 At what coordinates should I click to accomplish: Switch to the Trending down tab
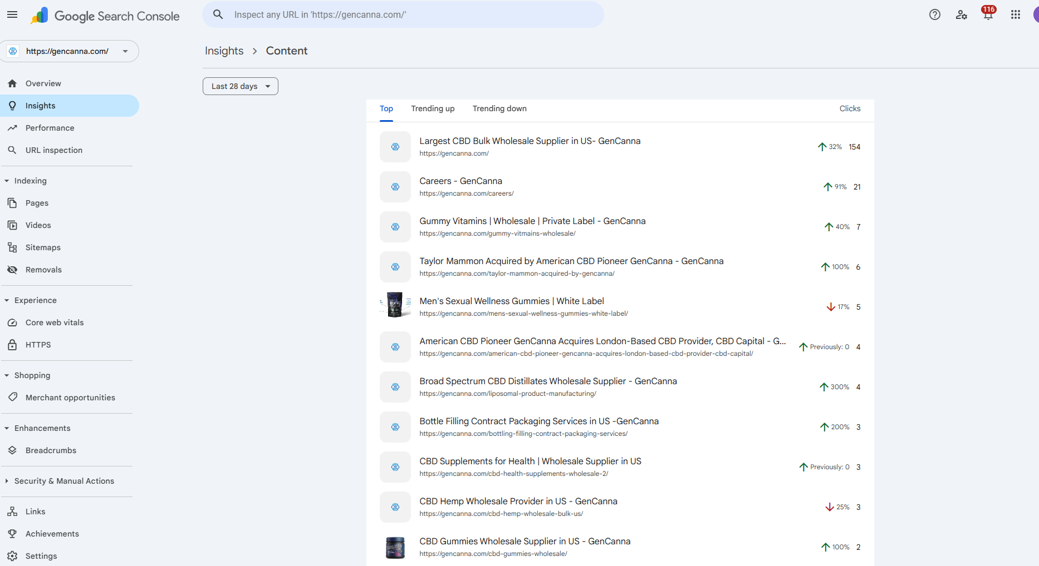[x=499, y=109]
